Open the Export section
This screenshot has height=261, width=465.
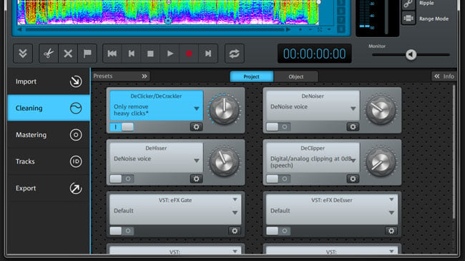click(x=49, y=188)
